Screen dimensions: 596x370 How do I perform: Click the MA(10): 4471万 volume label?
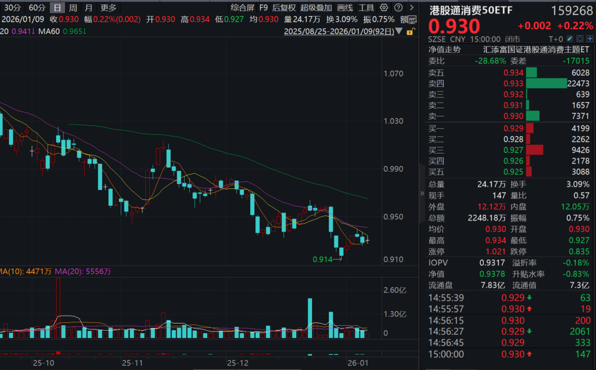[x=25, y=271]
